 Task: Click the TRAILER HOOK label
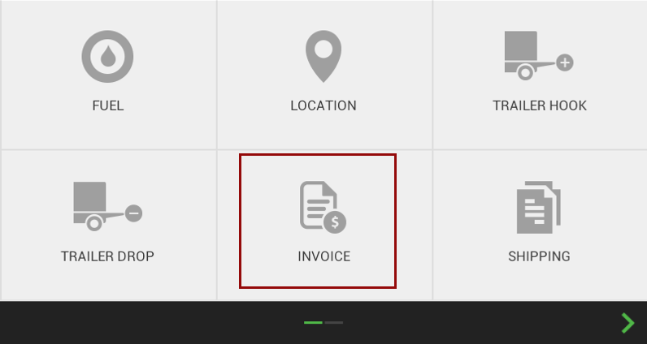click(x=540, y=106)
